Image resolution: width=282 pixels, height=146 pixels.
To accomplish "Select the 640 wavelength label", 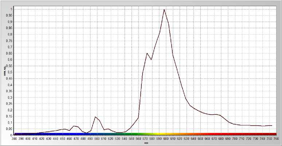I will click(x=193, y=139).
